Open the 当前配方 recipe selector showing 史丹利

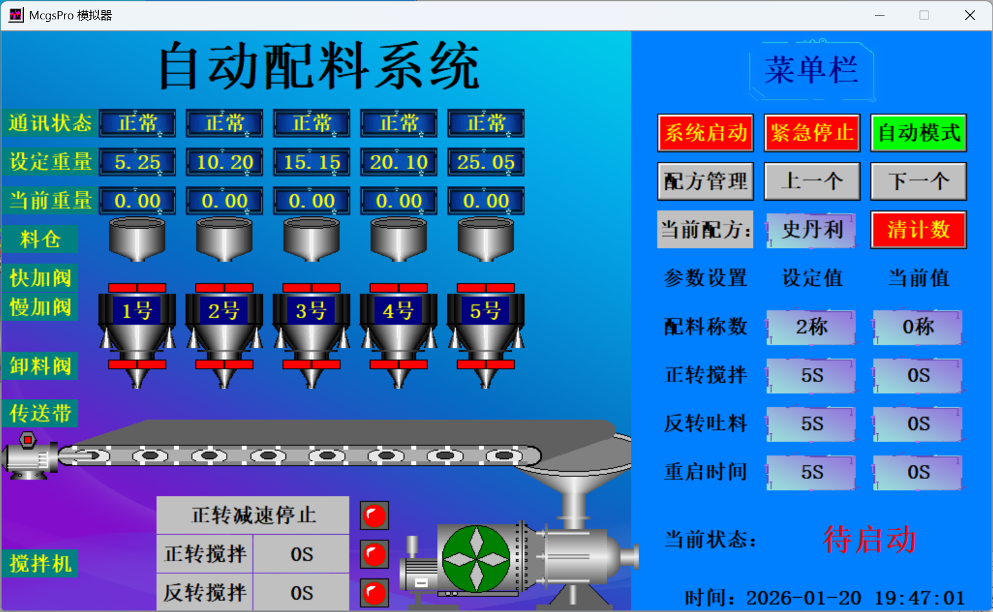coord(811,230)
